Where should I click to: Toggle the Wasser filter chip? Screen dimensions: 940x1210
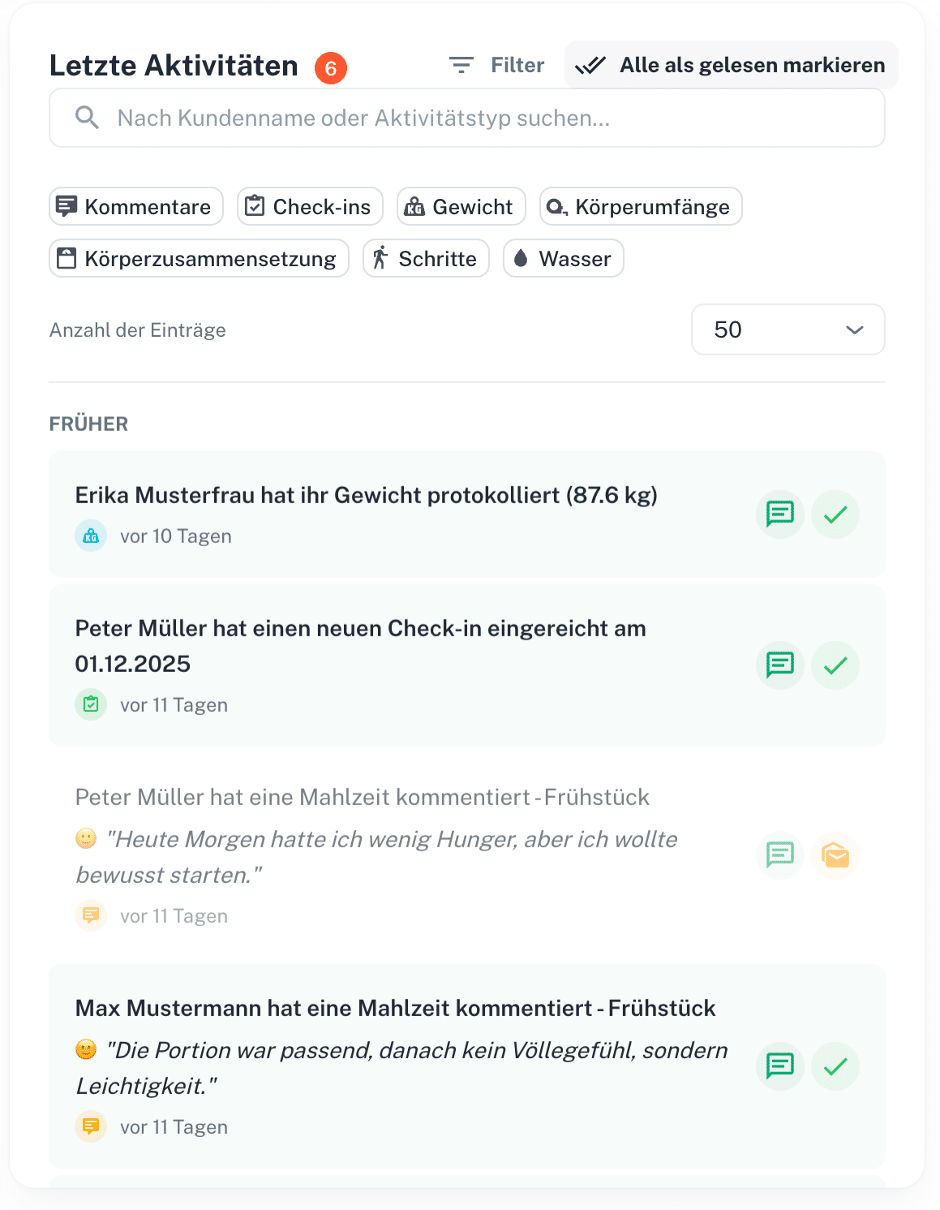point(563,259)
